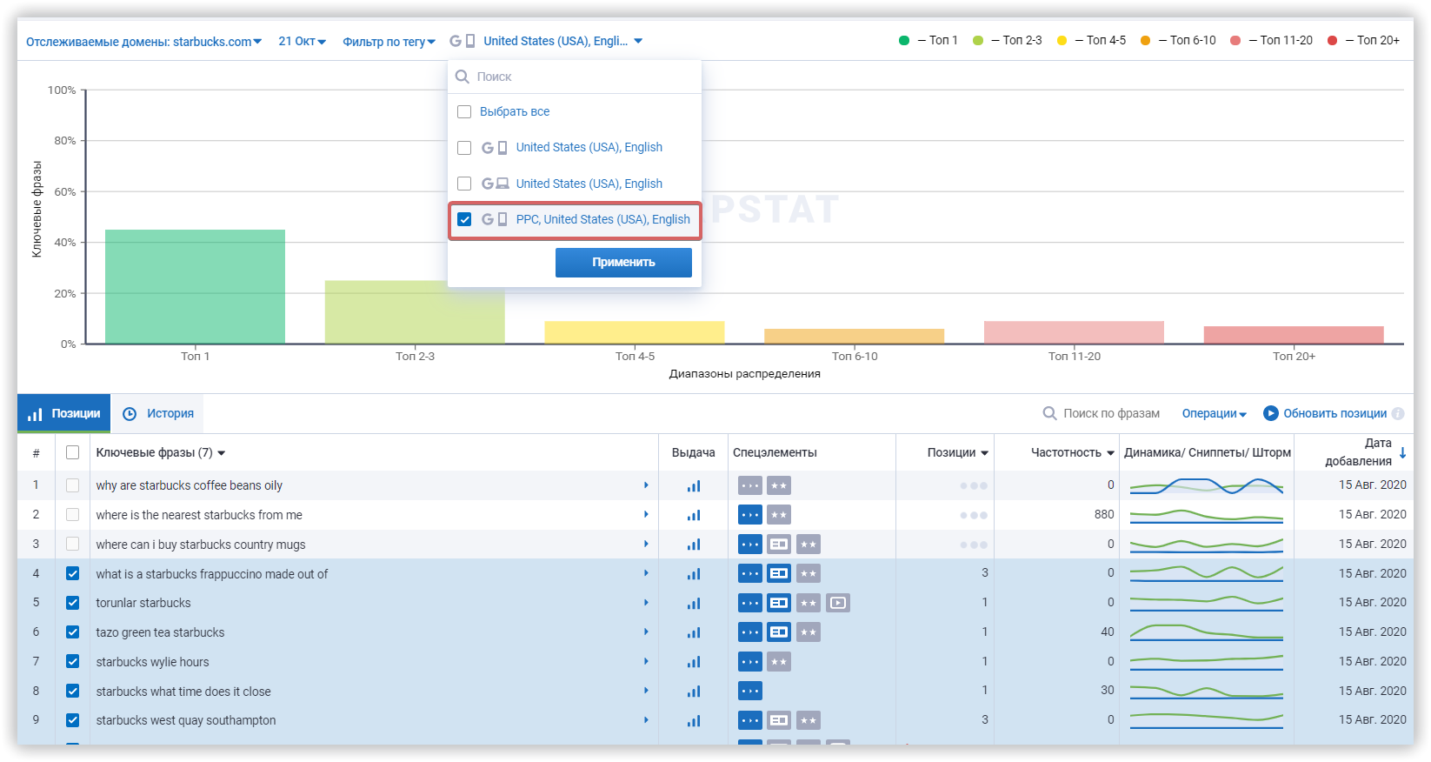Click the stars icon for 'why are starbucks coffee beans oily'
Screen dimensions: 1431x762
779,486
